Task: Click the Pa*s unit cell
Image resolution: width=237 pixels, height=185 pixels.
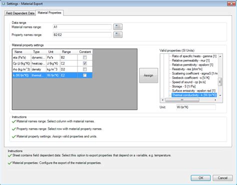Action: pyautogui.click(x=53, y=57)
